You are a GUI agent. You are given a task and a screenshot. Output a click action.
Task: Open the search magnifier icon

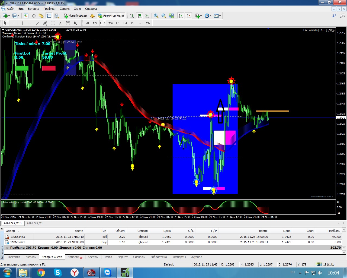[x=334, y=16]
